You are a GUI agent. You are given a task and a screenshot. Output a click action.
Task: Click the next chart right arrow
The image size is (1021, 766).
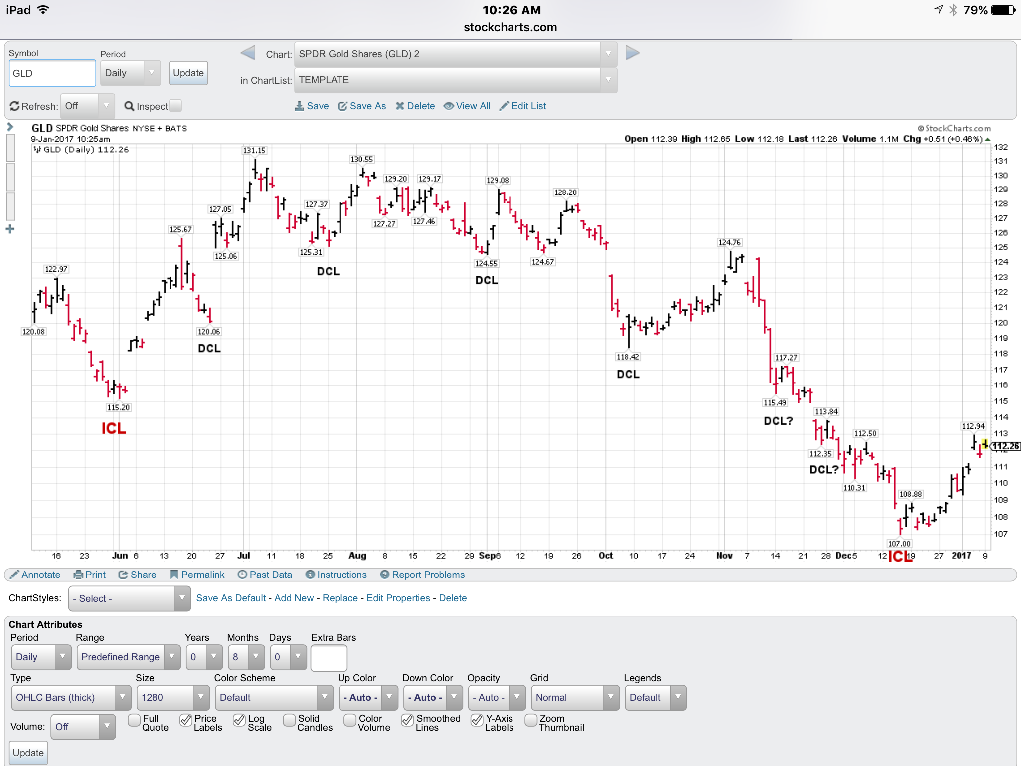coord(632,53)
